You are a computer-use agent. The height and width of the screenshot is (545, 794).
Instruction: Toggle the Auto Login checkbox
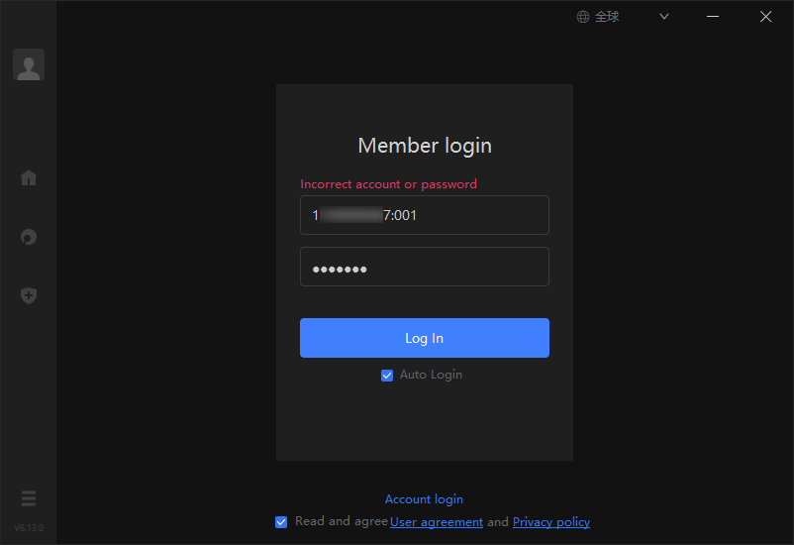click(x=387, y=376)
